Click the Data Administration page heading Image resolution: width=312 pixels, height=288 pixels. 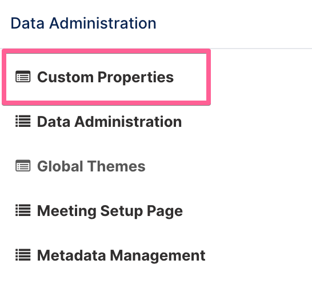tap(83, 23)
